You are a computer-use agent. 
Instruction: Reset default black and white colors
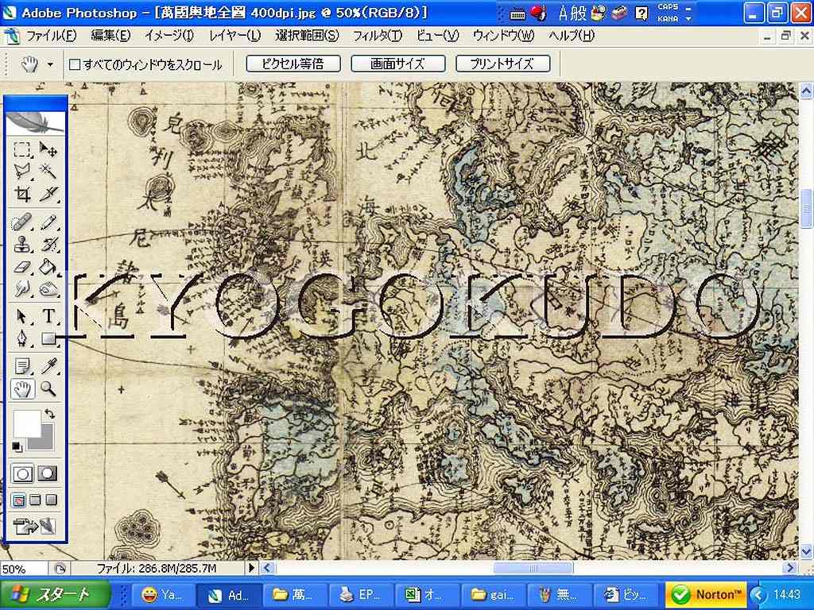click(x=17, y=446)
